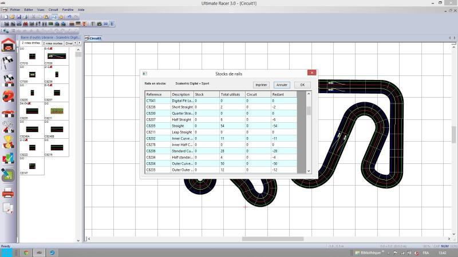Click the checkered flag sidebar icon
This screenshot has width=458, height=257.
(x=8, y=63)
